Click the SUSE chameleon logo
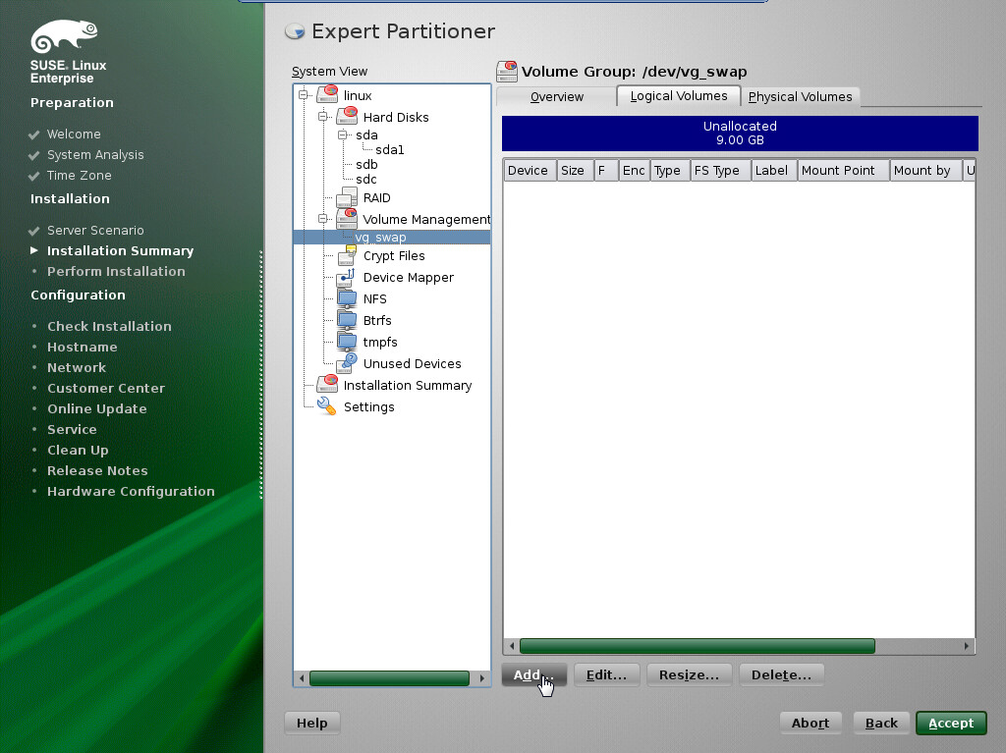Viewport: 1006px width, 753px height. pyautogui.click(x=64, y=36)
